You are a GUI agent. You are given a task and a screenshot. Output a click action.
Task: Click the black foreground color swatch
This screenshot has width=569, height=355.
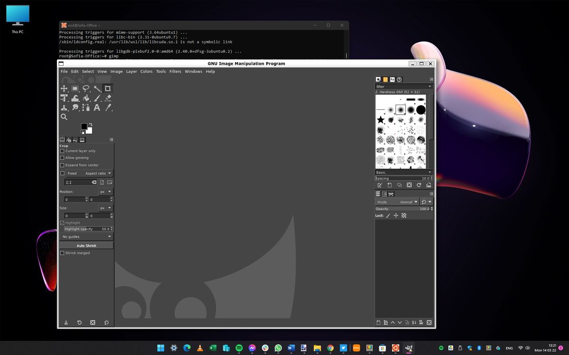click(85, 125)
